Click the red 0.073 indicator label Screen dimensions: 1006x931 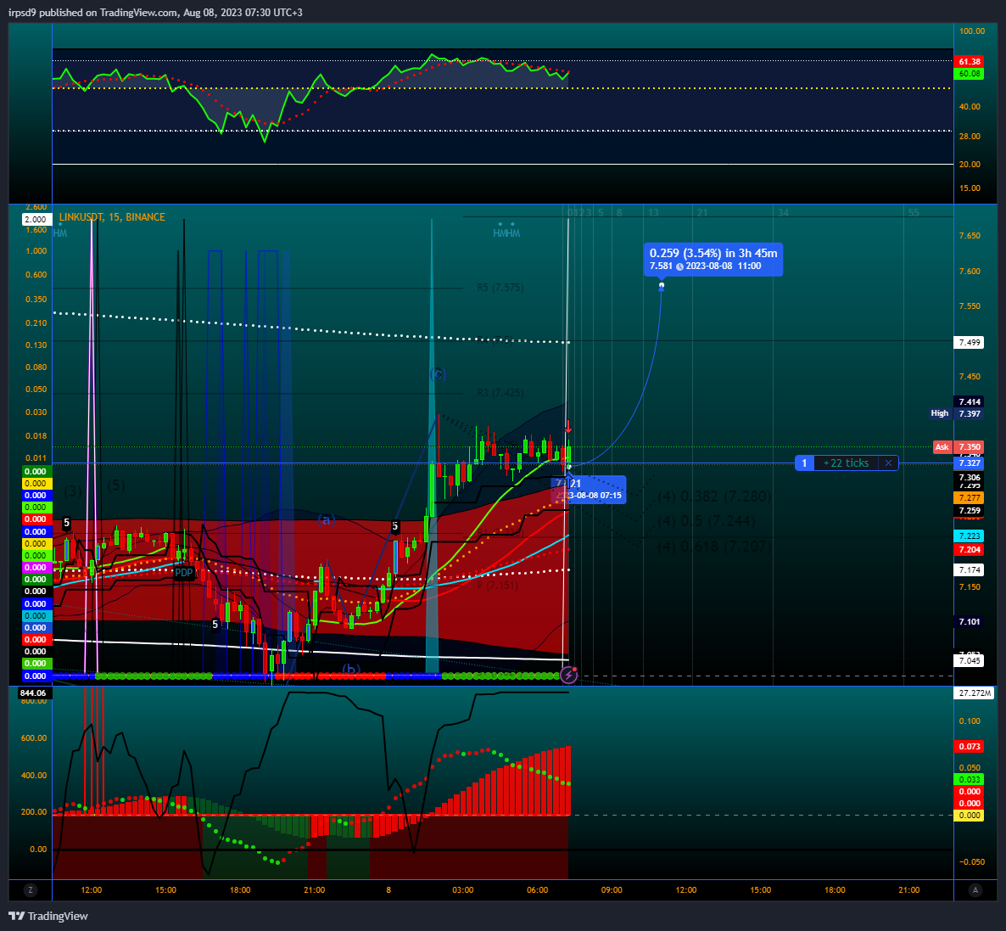pos(969,746)
